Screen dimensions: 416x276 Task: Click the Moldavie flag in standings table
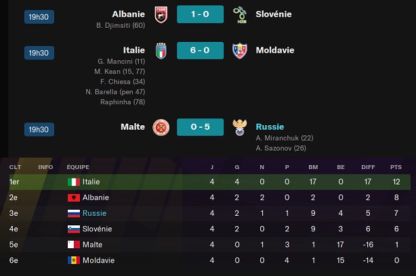74,260
